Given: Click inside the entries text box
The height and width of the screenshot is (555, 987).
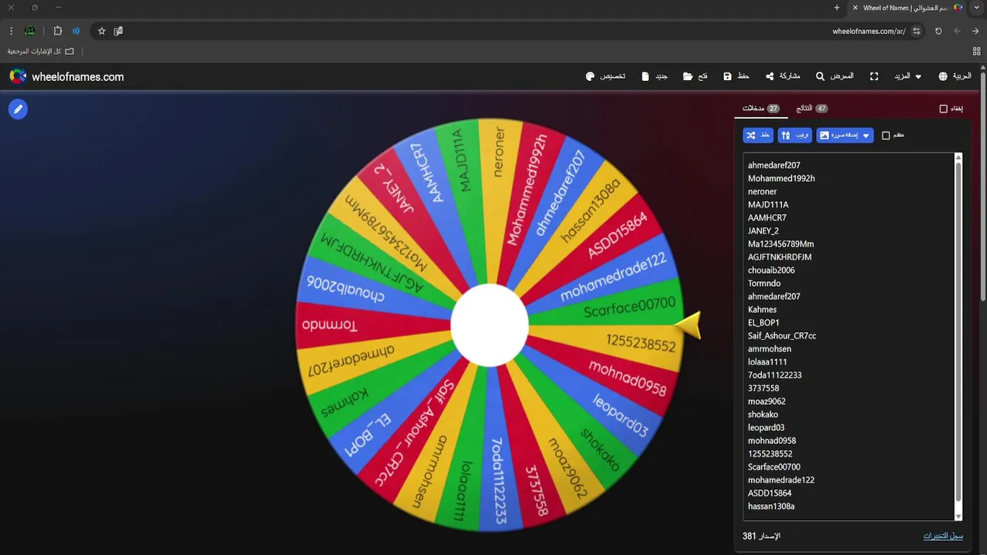Looking at the screenshot, I should 848,336.
